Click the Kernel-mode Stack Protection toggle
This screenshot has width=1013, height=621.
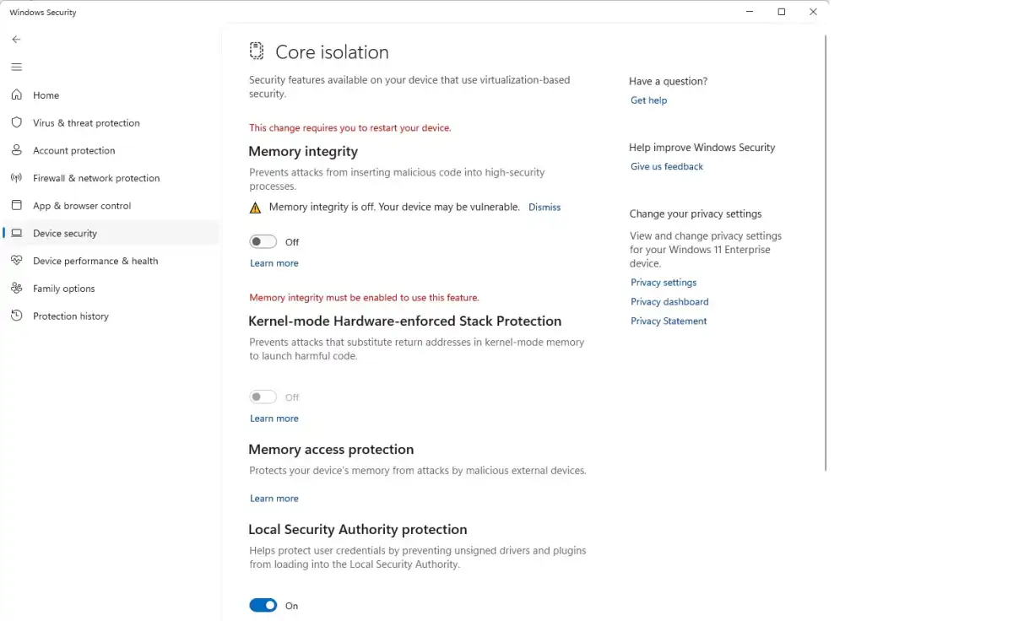(x=263, y=397)
